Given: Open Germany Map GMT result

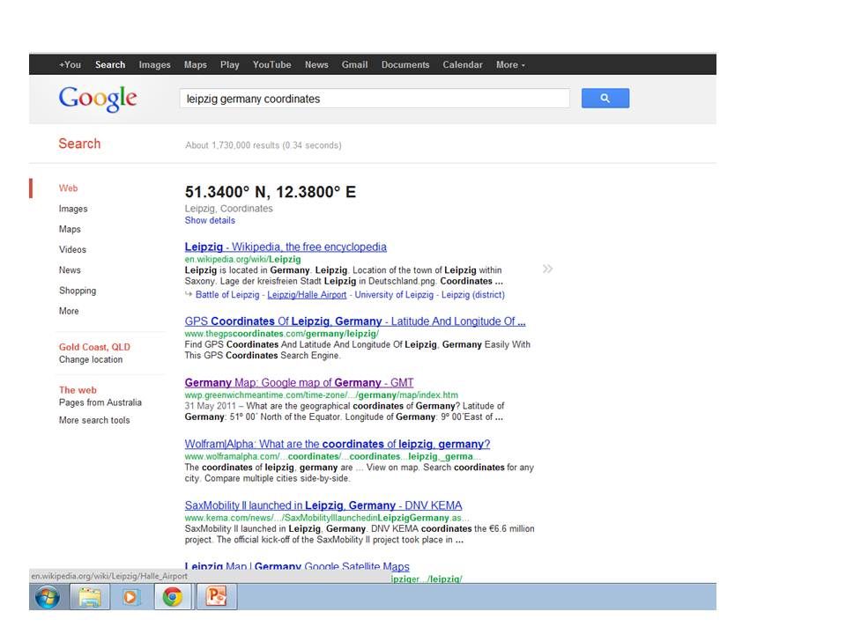Looking at the screenshot, I should (x=299, y=383).
